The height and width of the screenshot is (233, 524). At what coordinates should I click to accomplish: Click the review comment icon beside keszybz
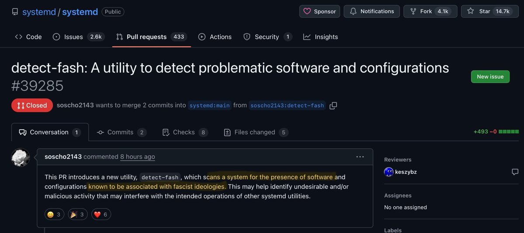pos(515,172)
